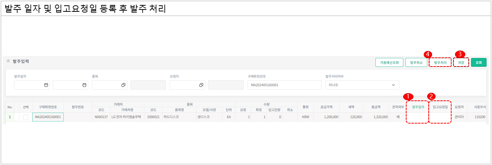
Task: Click the 품목 name field beside lookup
Action: 148,85
